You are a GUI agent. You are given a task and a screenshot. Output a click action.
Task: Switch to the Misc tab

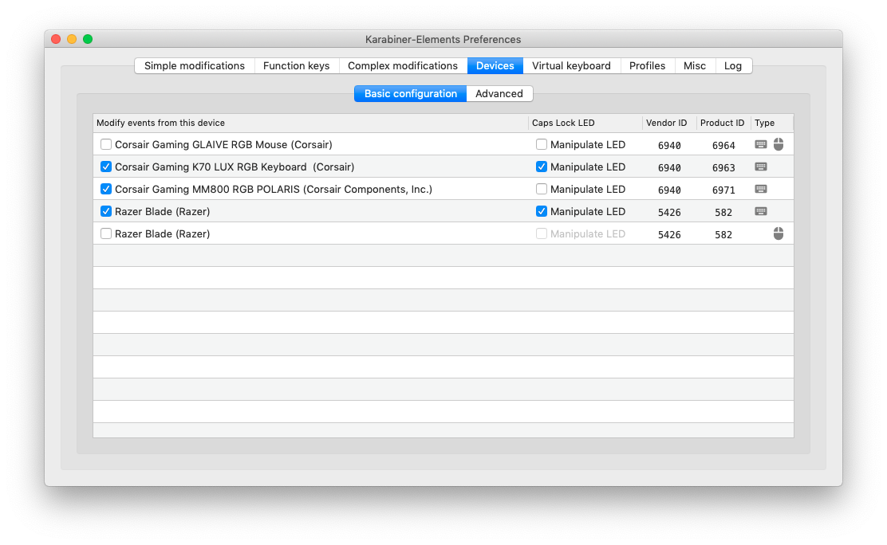[x=695, y=65]
